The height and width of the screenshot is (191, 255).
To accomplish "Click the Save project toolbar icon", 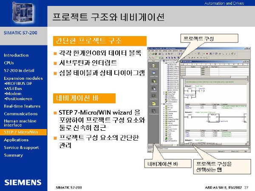I will [x=156, y=54].
